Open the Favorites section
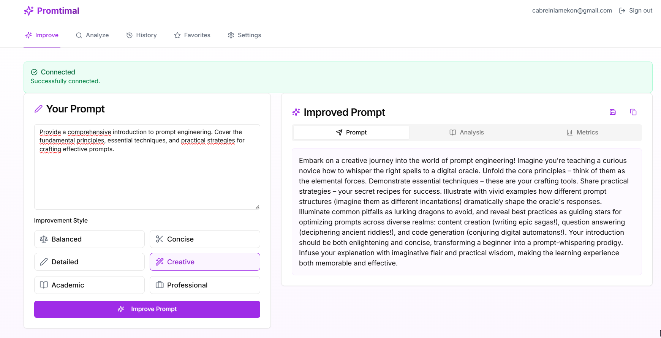The image size is (661, 338). point(192,35)
